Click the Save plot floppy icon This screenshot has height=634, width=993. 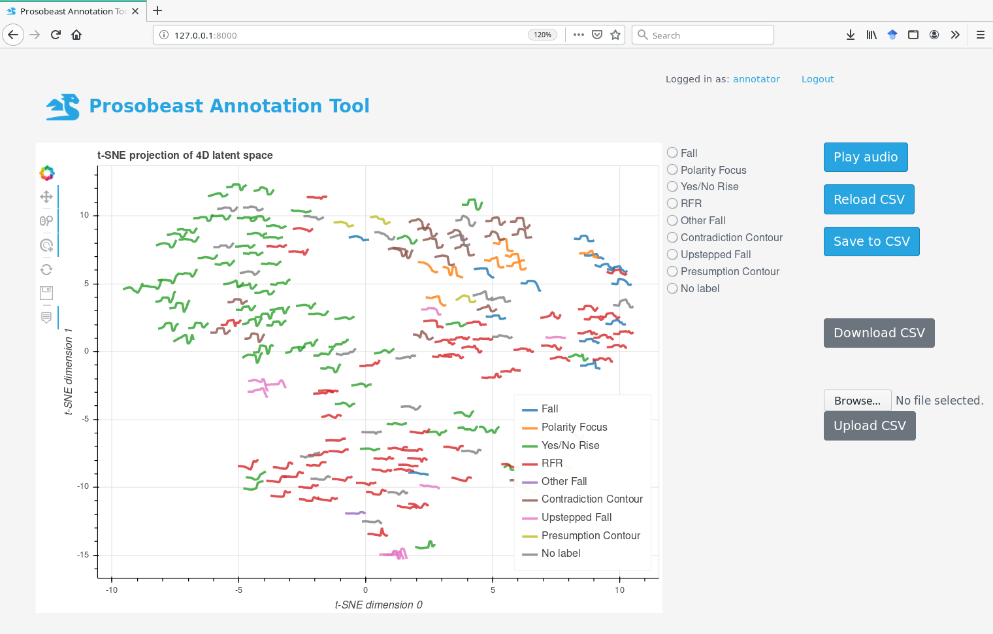tap(46, 293)
